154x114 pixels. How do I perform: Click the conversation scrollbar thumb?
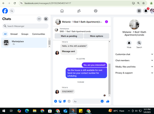pyautogui.click(x=109, y=79)
